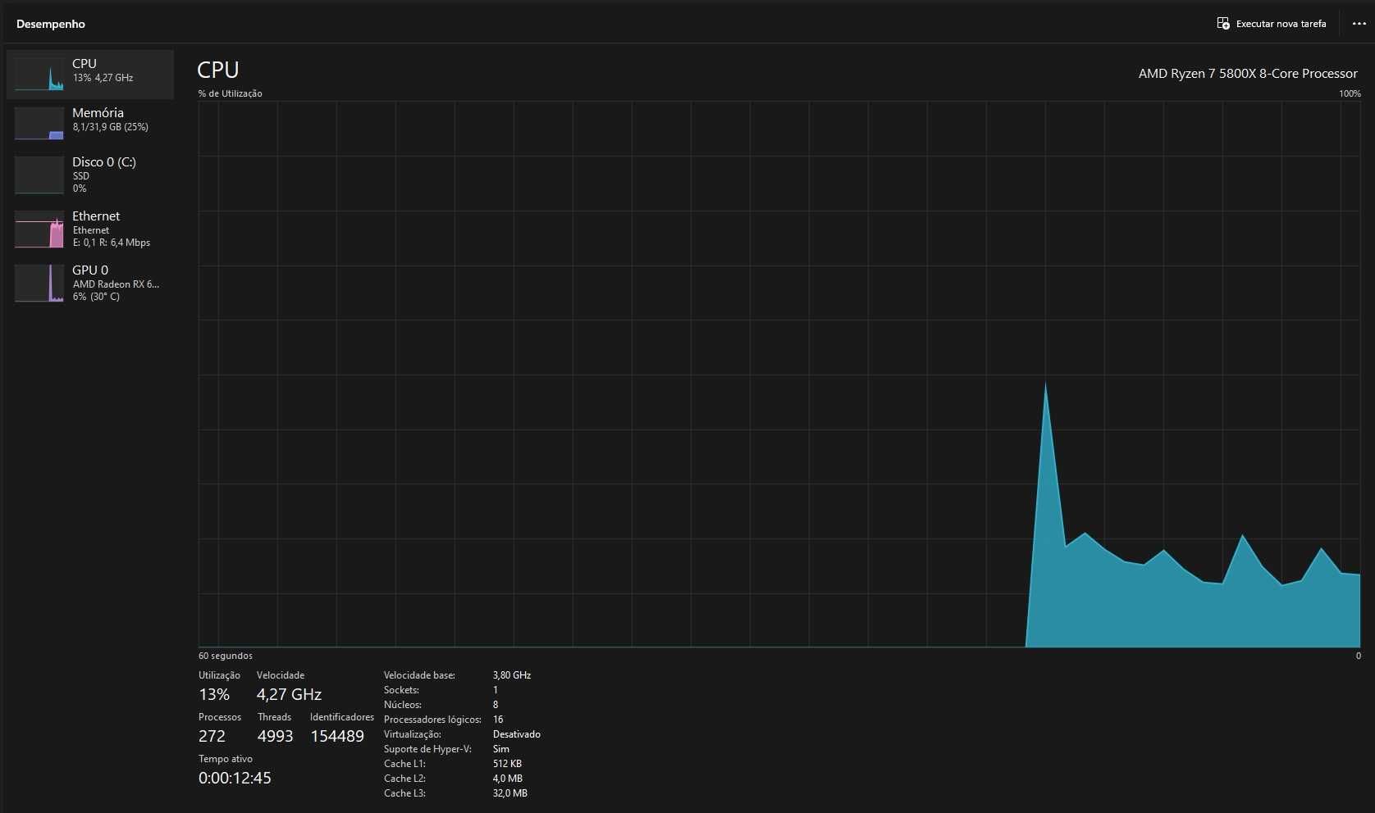Click the Utilização value 13%
This screenshot has width=1375, height=813.
point(214,694)
